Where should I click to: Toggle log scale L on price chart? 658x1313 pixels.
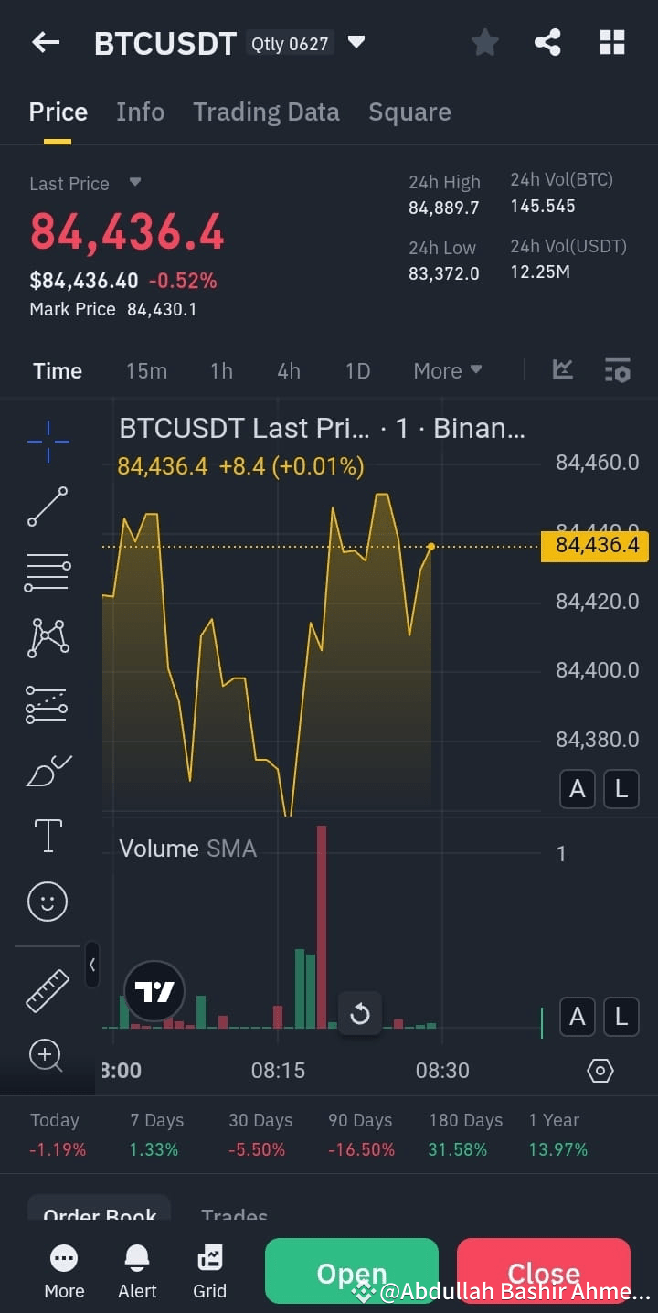621,789
